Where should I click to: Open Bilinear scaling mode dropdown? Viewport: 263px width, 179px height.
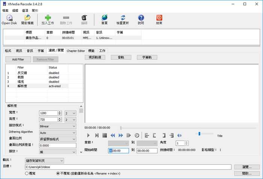57,126
